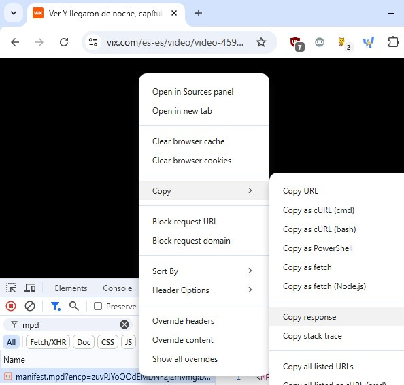
Task: Clear the mpd filter text
Action: [x=124, y=324]
